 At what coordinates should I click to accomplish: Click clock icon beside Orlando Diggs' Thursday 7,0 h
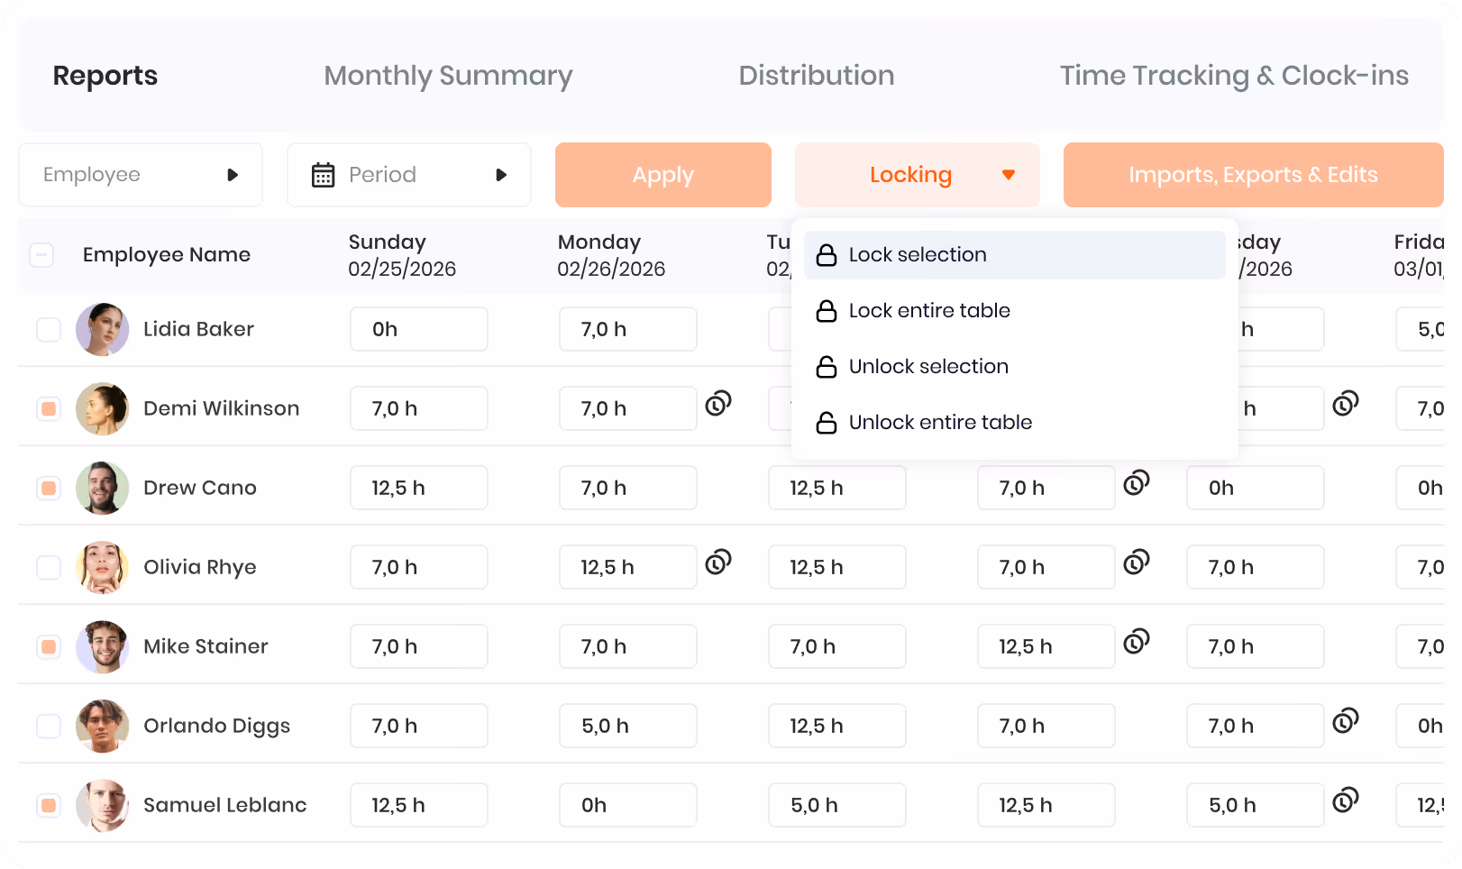(1346, 720)
